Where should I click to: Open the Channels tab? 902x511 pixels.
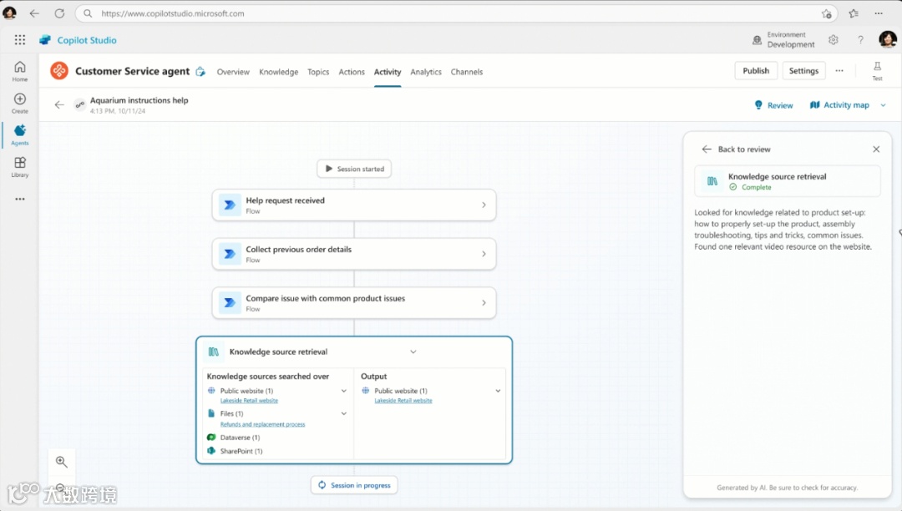[467, 72]
